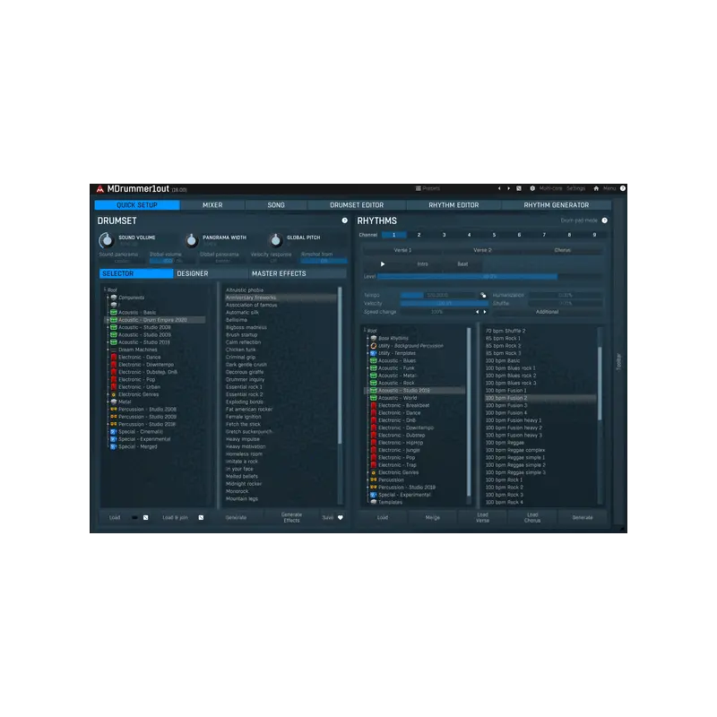Adjust the Panorama Width knob
The height and width of the screenshot is (717, 717).
click(191, 240)
